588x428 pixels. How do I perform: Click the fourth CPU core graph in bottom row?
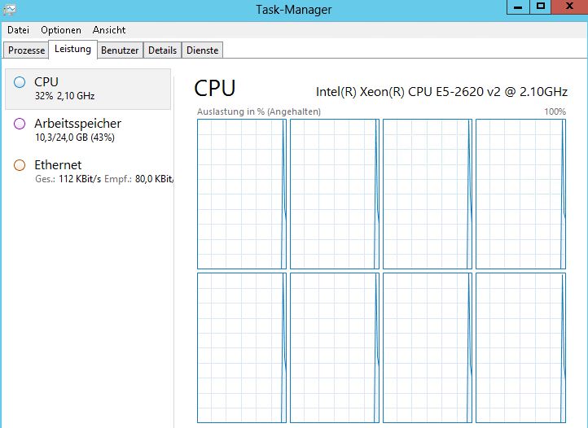(x=521, y=347)
